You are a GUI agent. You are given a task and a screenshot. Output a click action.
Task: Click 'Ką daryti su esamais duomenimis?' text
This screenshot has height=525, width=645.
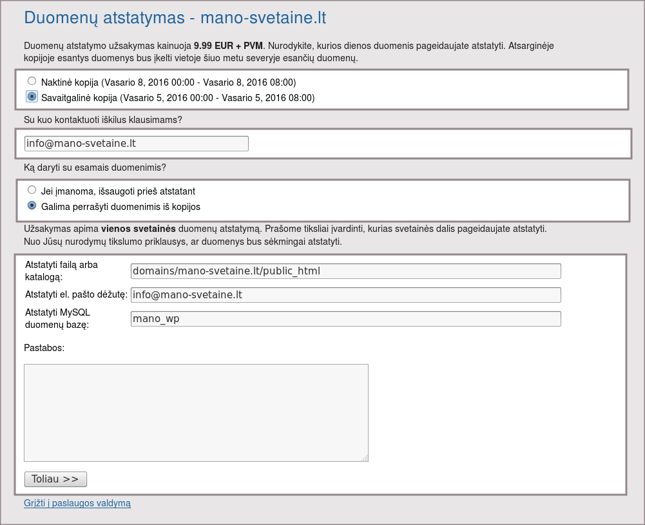pos(95,167)
